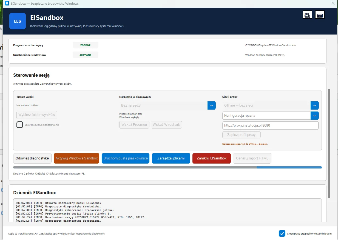Click the 'Sterowanie sesją' heading
The image size is (338, 240).
coord(31,75)
